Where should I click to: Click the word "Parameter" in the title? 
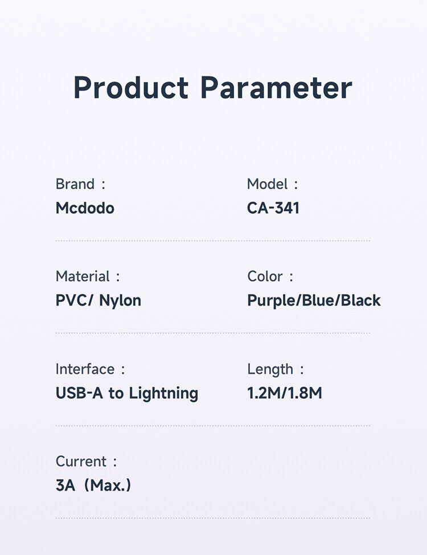277,88
